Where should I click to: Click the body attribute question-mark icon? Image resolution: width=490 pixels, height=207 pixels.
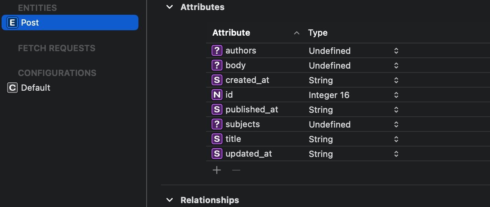coord(217,66)
